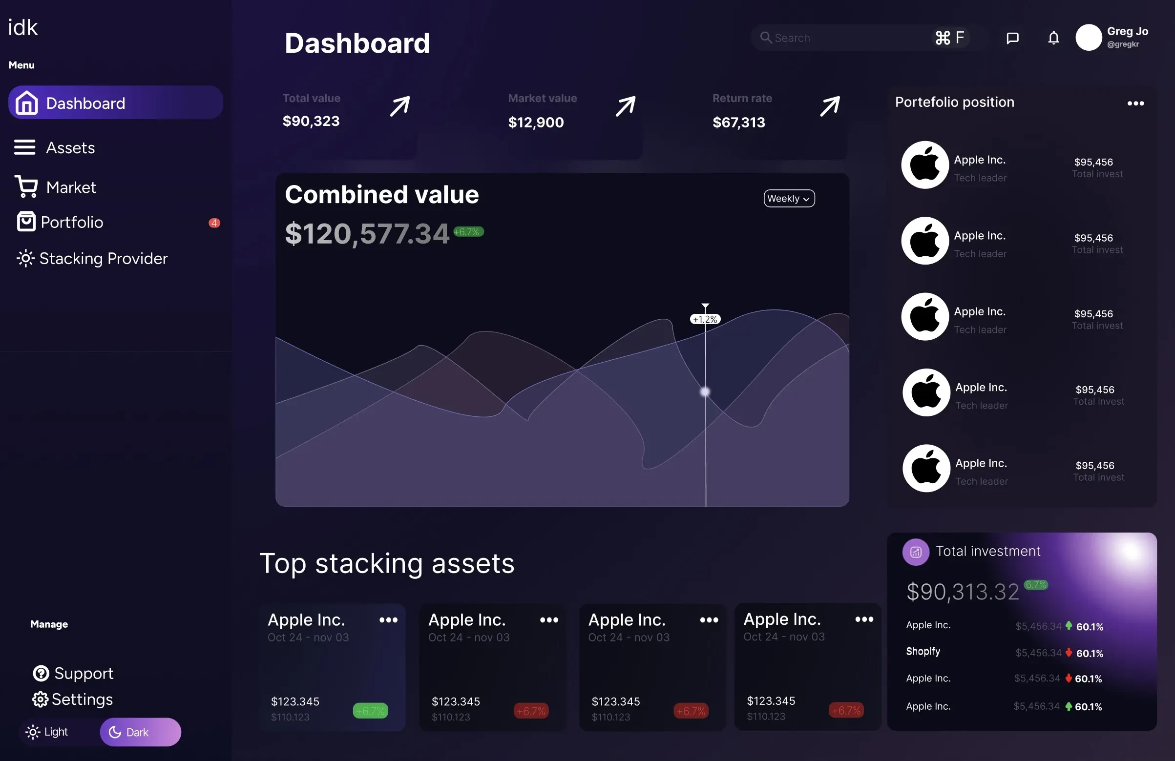Open Settings in the Manage section
This screenshot has height=761, width=1175.
point(82,699)
